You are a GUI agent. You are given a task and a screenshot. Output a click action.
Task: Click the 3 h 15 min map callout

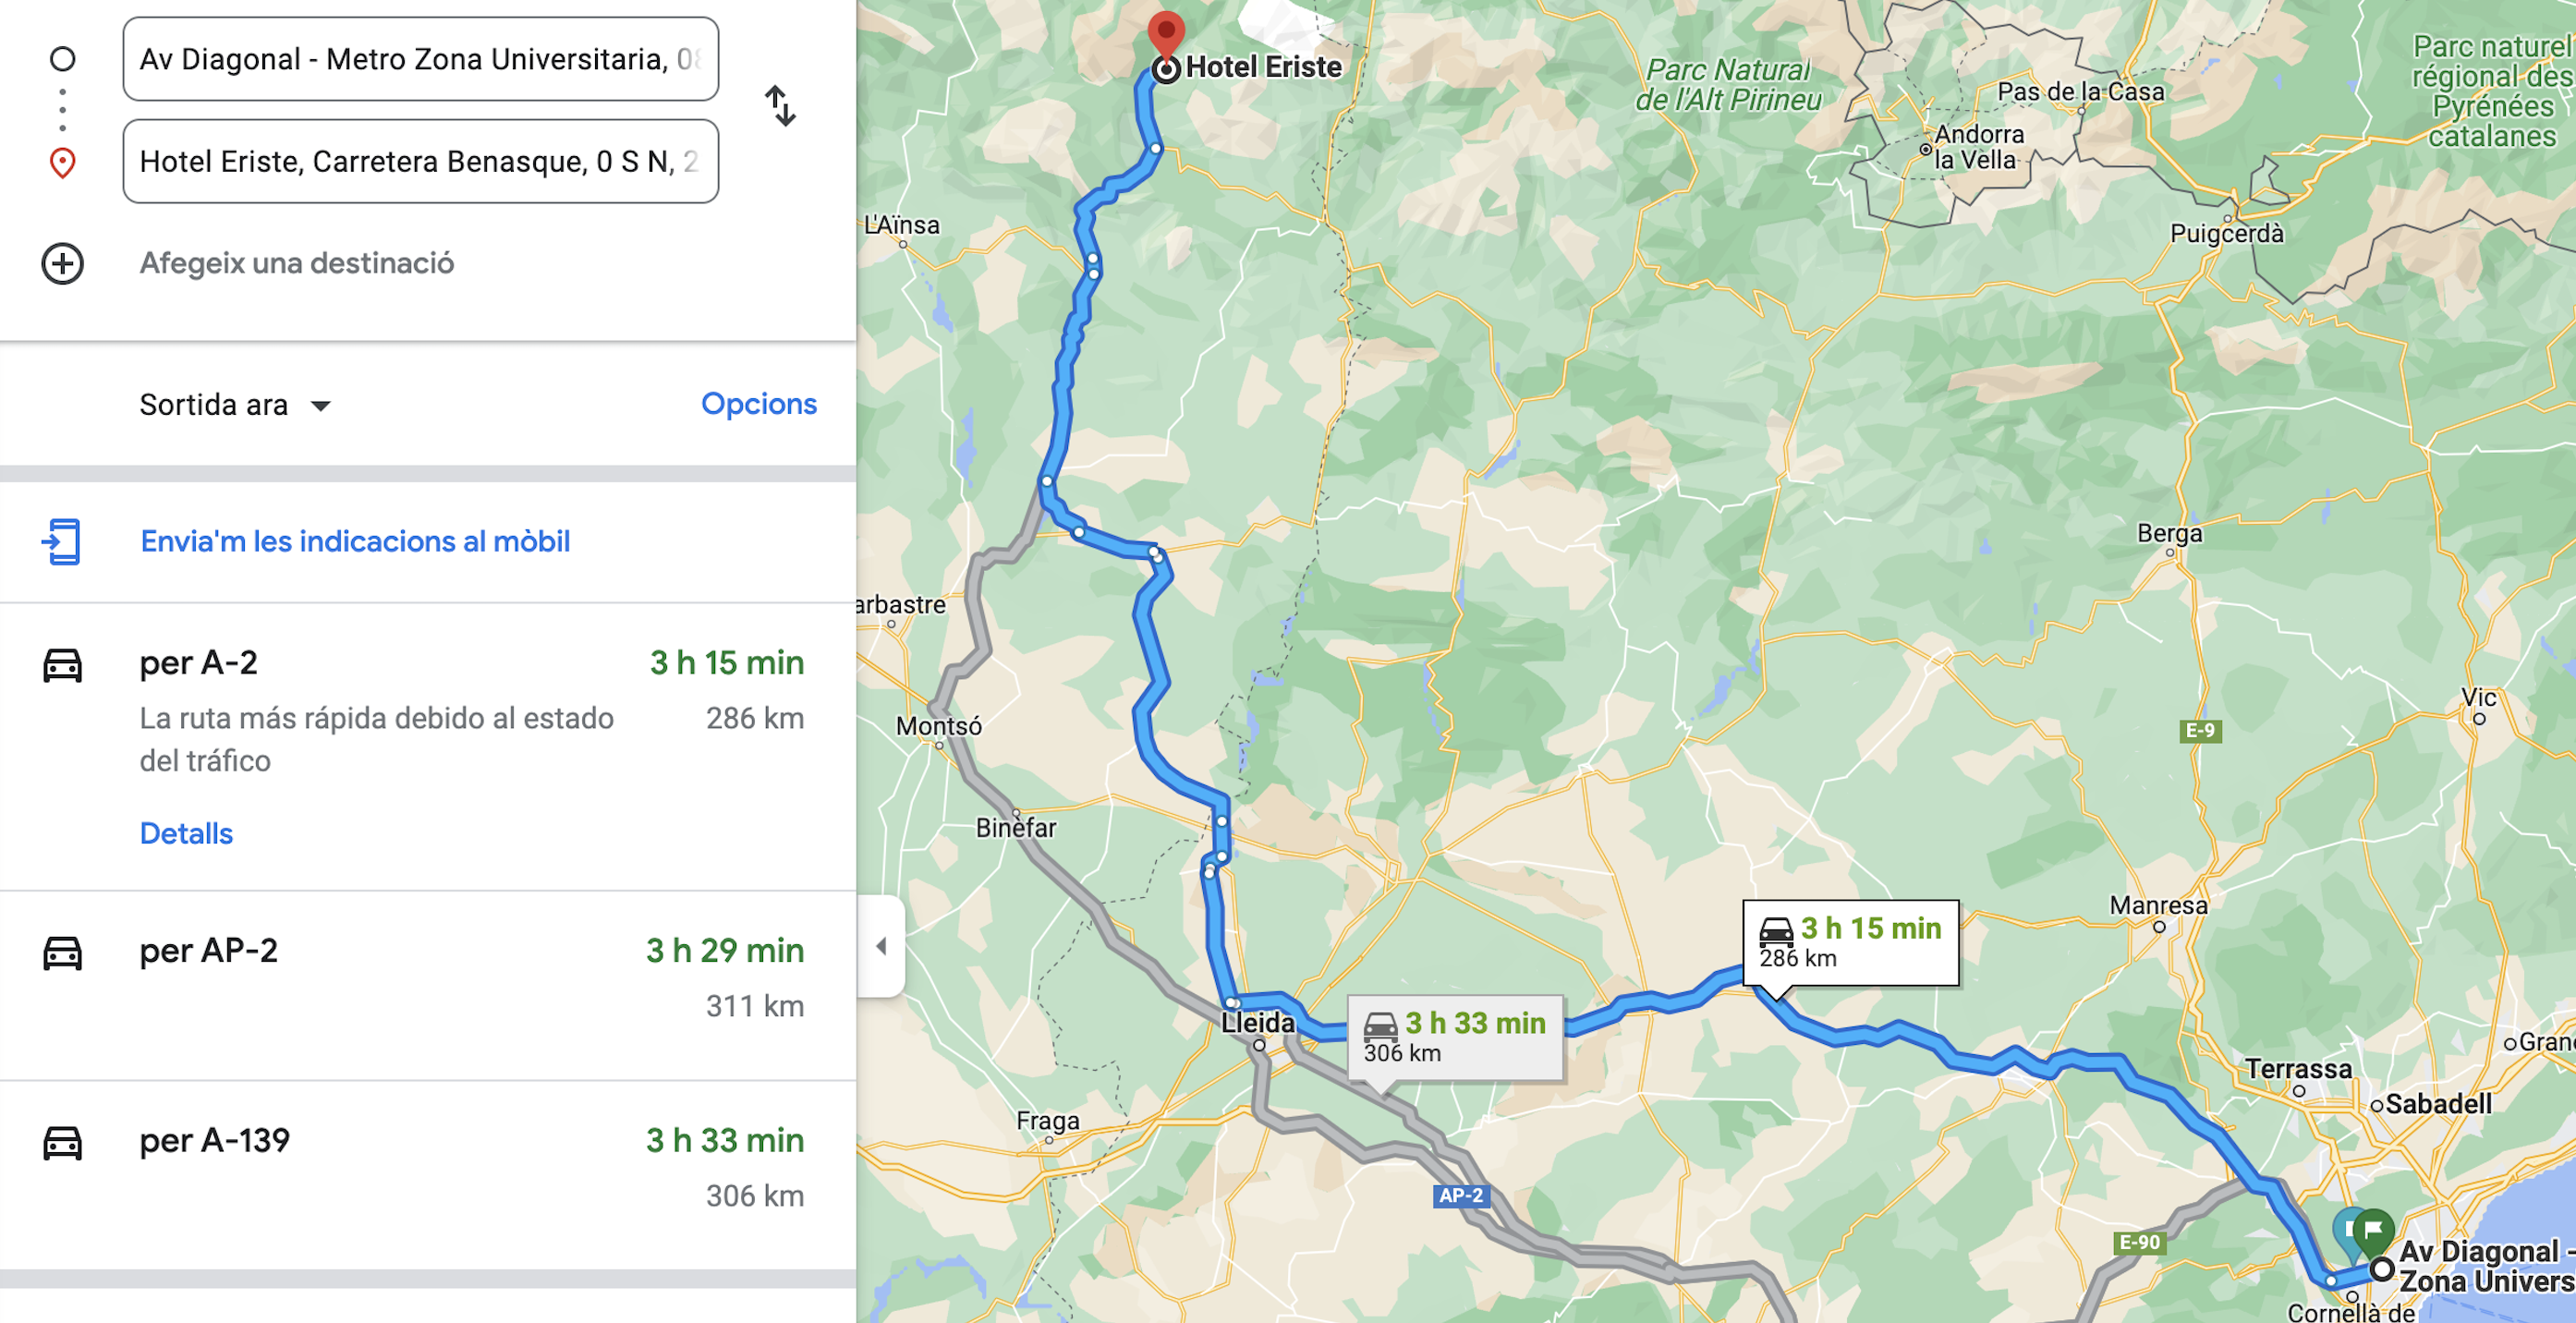[1851, 942]
